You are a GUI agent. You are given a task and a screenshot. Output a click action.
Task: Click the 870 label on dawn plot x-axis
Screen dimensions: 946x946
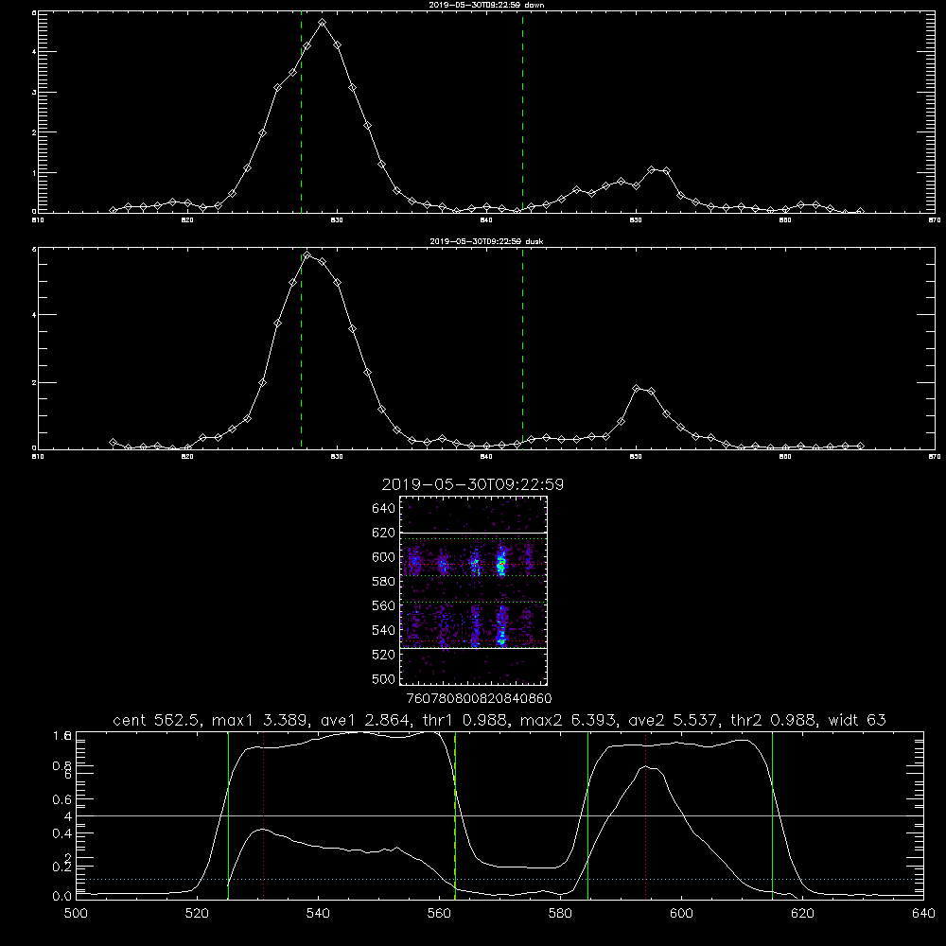pyautogui.click(x=934, y=220)
